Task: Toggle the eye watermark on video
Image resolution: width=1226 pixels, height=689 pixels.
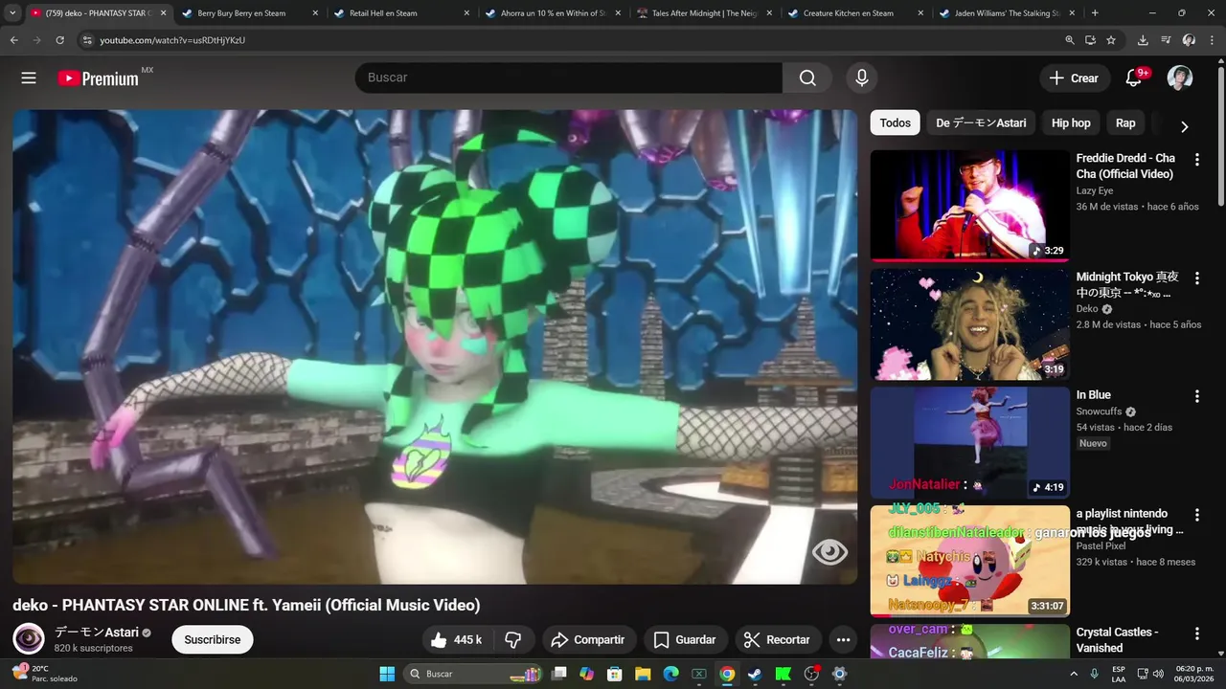Action: pos(829,551)
